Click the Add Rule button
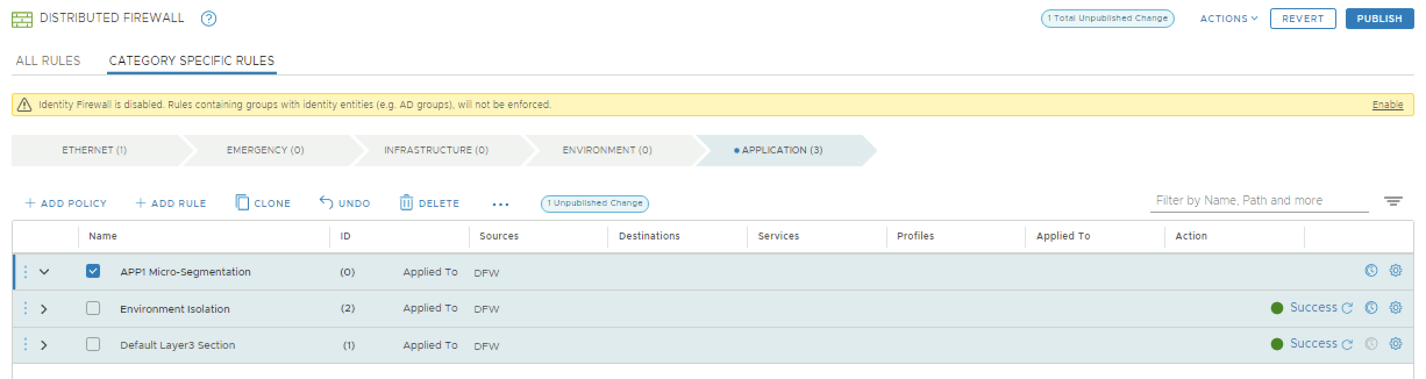Viewport: 1426px width, 379px height. pyautogui.click(x=171, y=203)
